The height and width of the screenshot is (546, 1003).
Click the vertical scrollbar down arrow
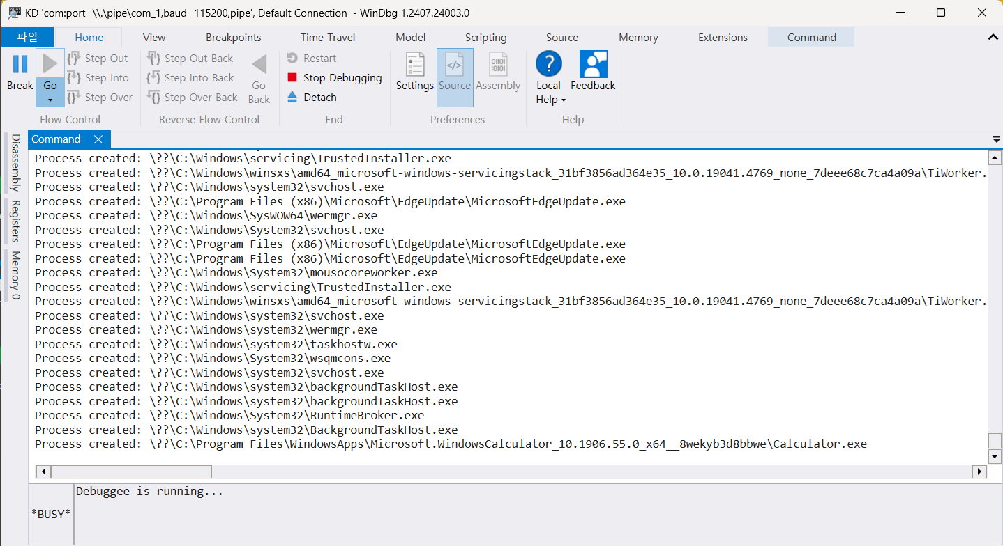pyautogui.click(x=995, y=456)
